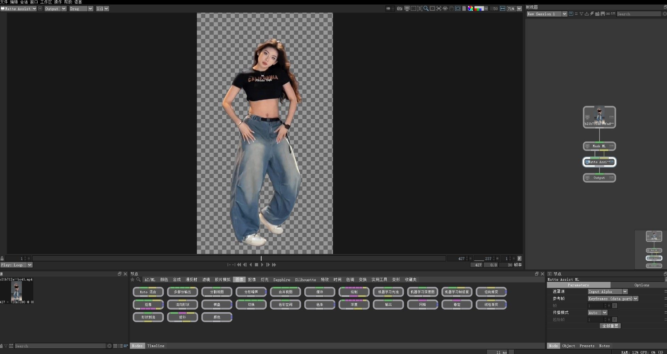Viewport: 667px width, 354px height.
Task: Select the magnifier zoom tool in viewer toolbar
Action: coord(426,9)
